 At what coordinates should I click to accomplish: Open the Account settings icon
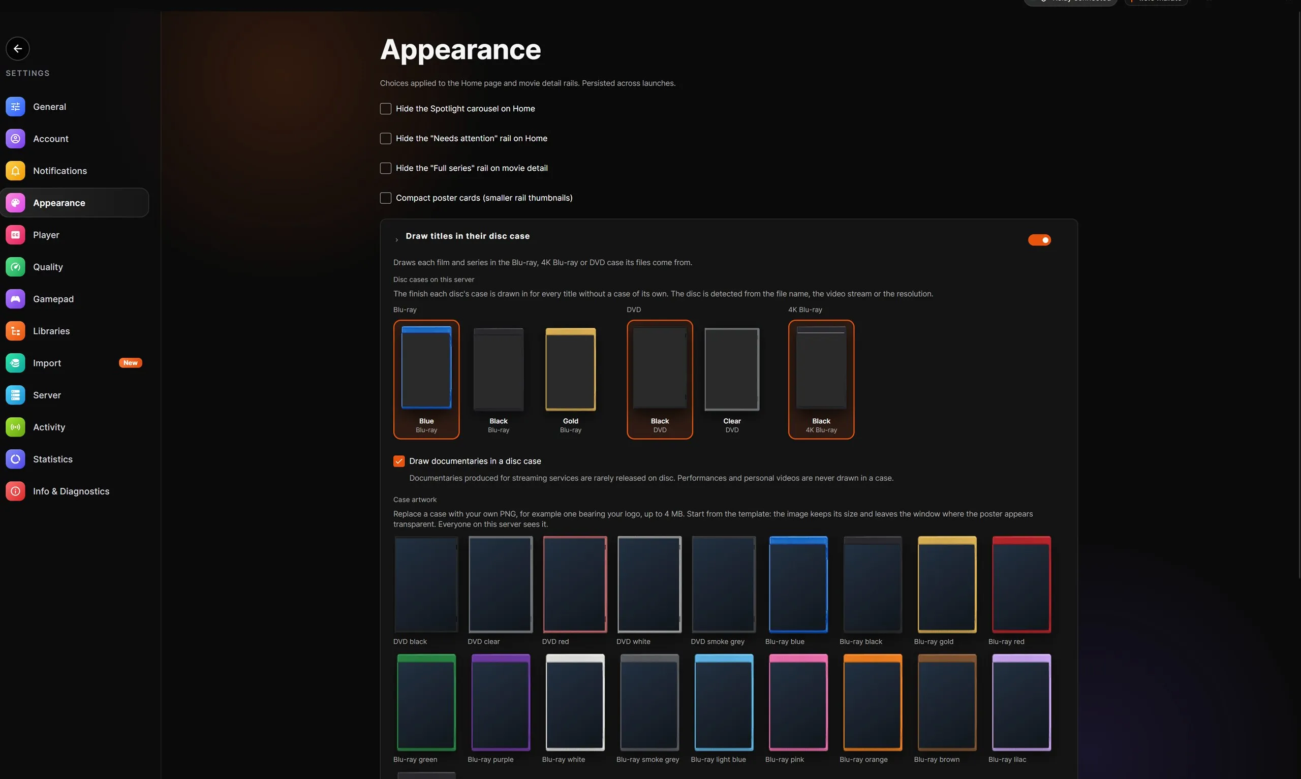pos(15,139)
